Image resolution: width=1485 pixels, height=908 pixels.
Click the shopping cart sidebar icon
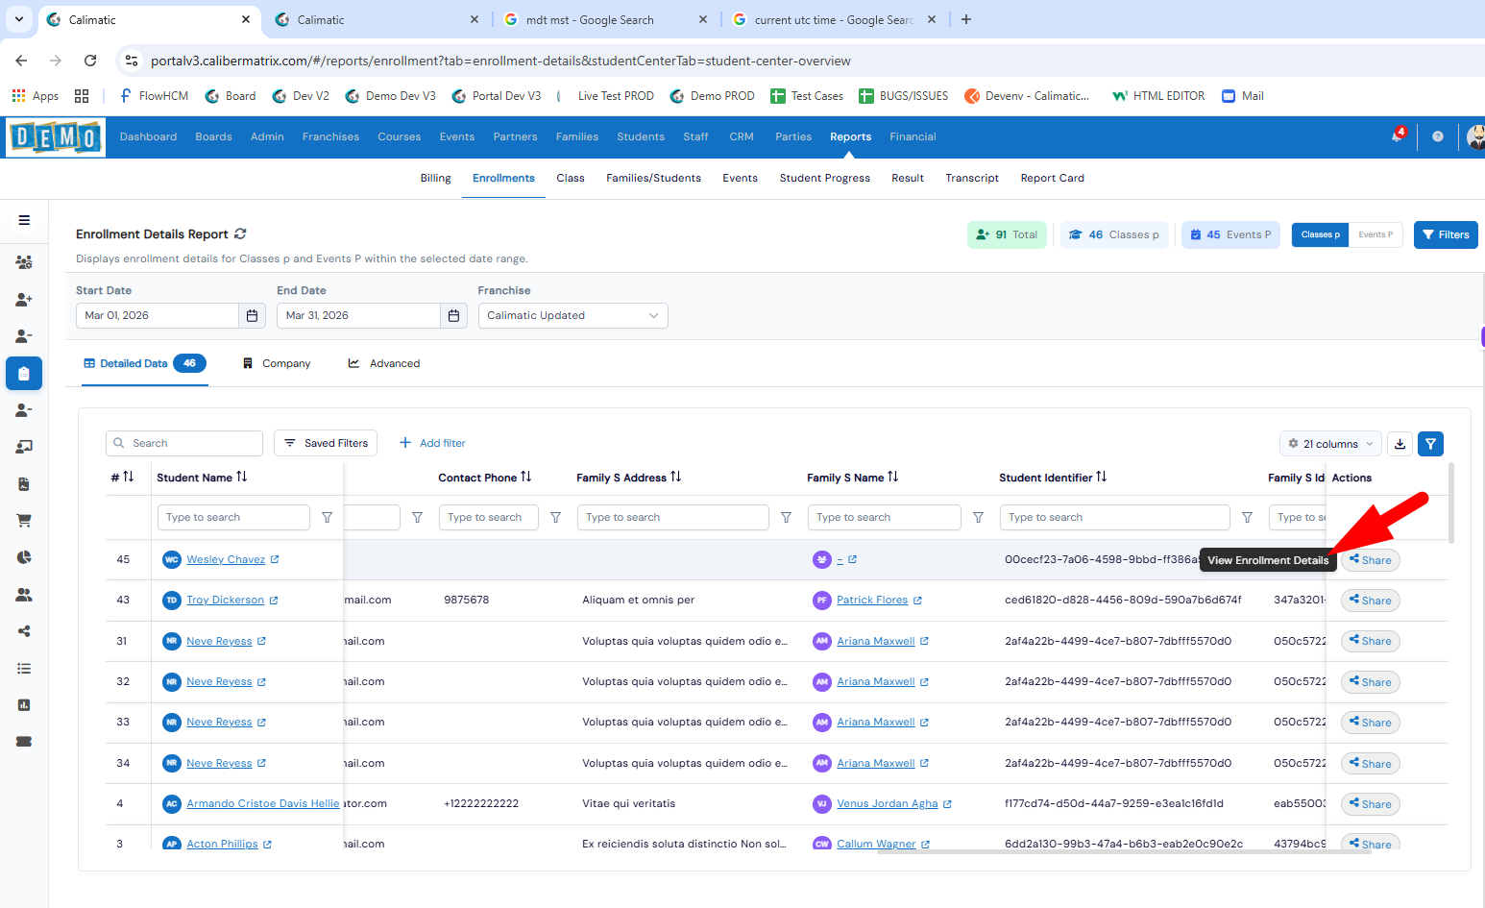click(24, 520)
